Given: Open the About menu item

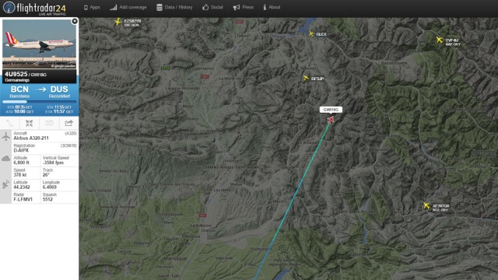Looking at the screenshot, I should 272,7.
